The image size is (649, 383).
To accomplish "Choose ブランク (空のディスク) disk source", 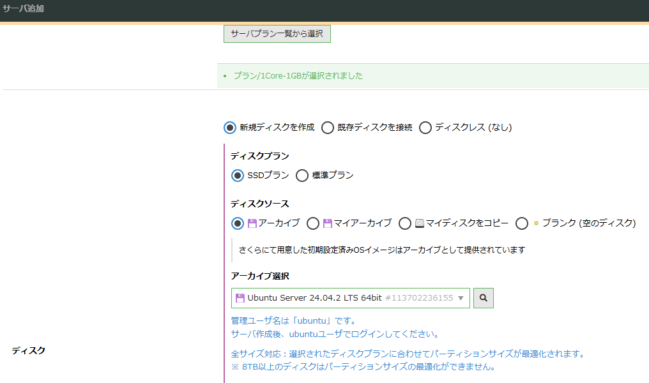I will [521, 223].
